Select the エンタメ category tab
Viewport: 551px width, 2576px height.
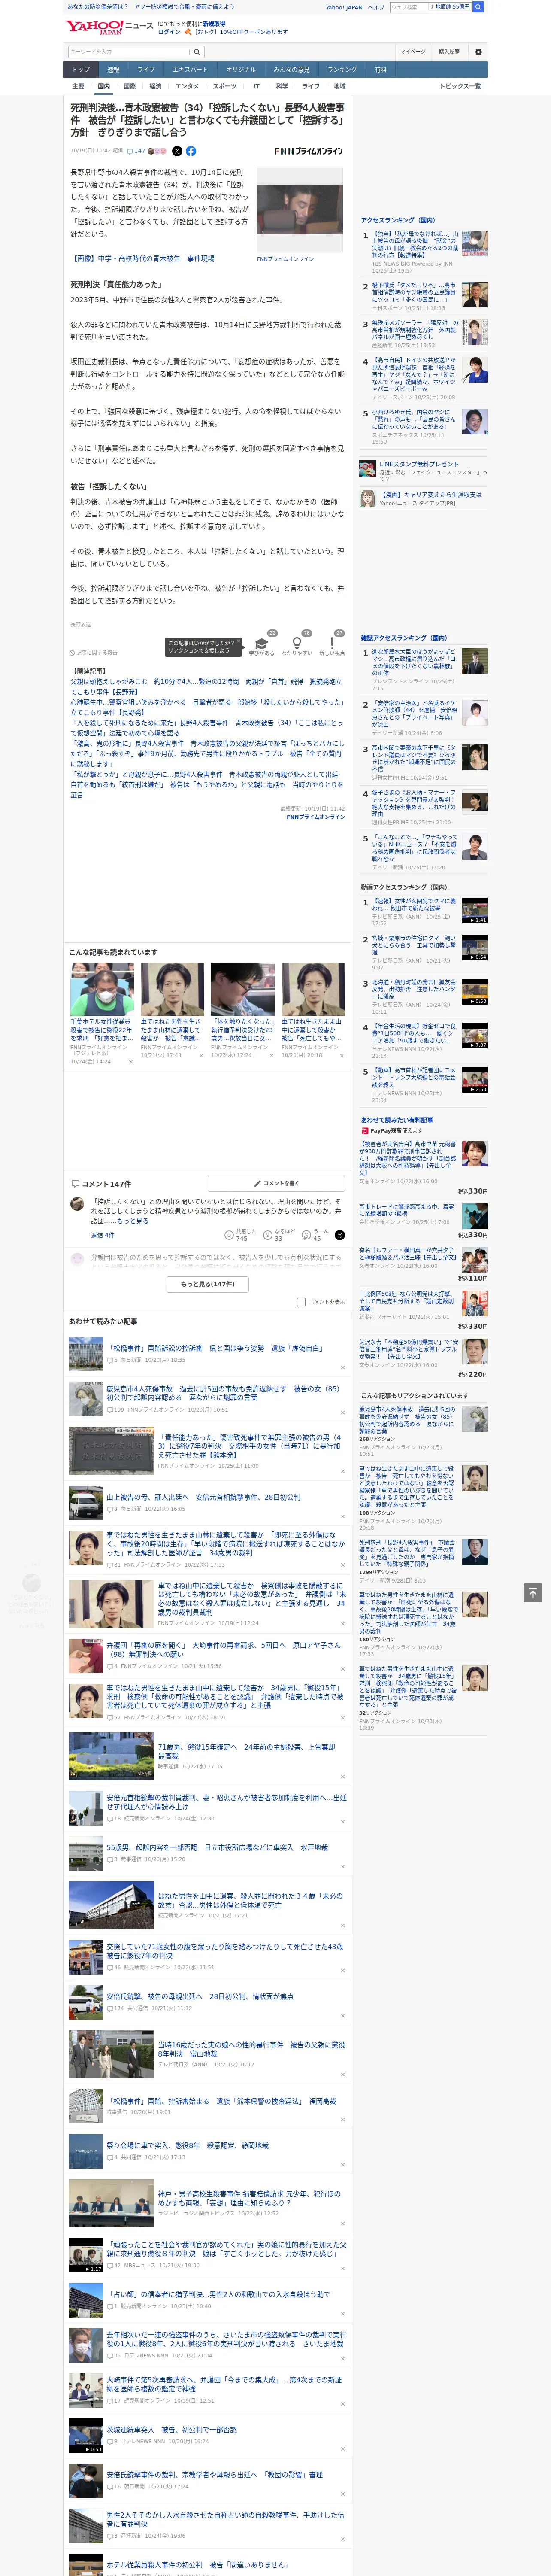click(x=187, y=86)
